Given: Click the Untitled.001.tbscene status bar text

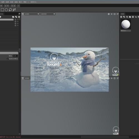Looking at the screenshot, I should pyautogui.click(x=13, y=137).
